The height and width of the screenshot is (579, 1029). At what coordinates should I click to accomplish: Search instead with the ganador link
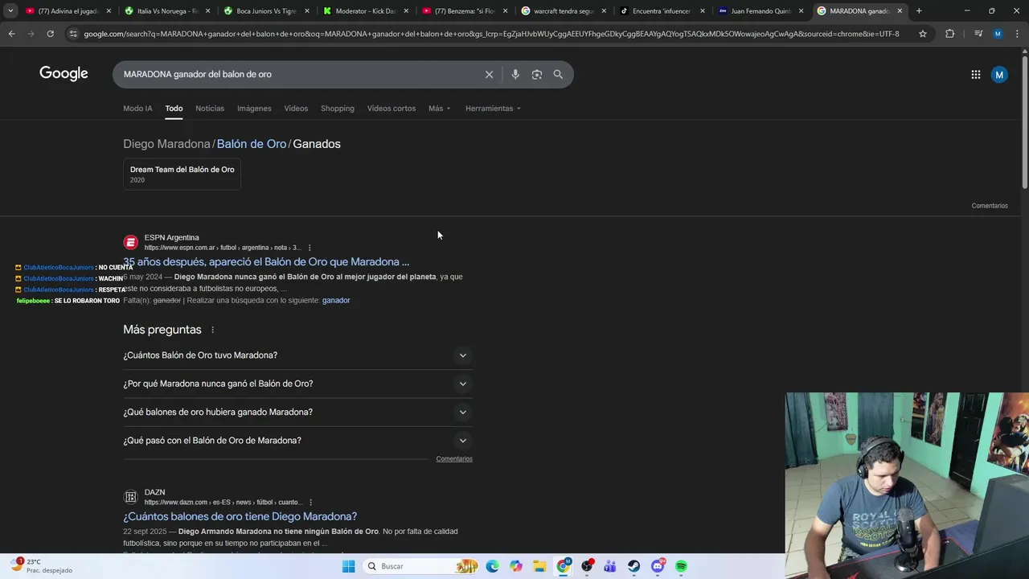(x=336, y=301)
